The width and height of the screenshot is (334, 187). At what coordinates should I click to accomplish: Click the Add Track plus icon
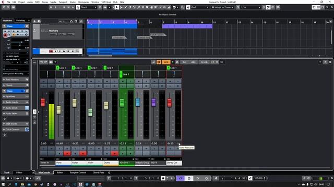click(x=34, y=21)
